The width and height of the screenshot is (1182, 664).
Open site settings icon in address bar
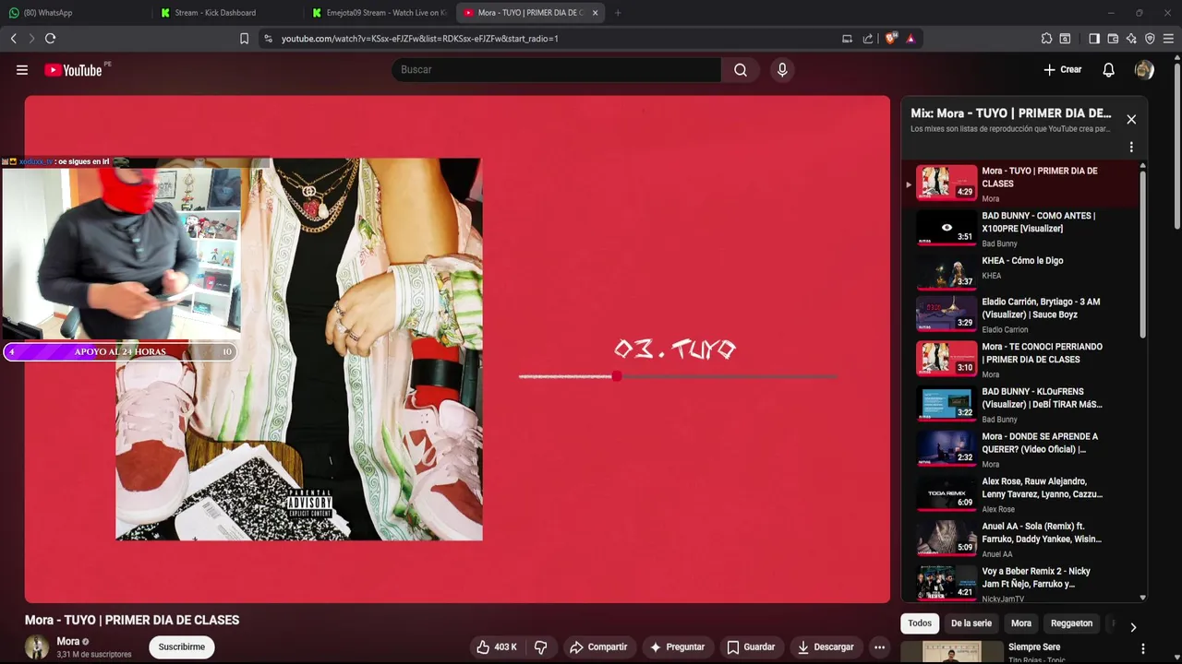tap(269, 39)
